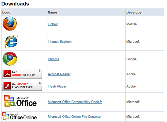Click the Chrome logo icon

pos(10,59)
